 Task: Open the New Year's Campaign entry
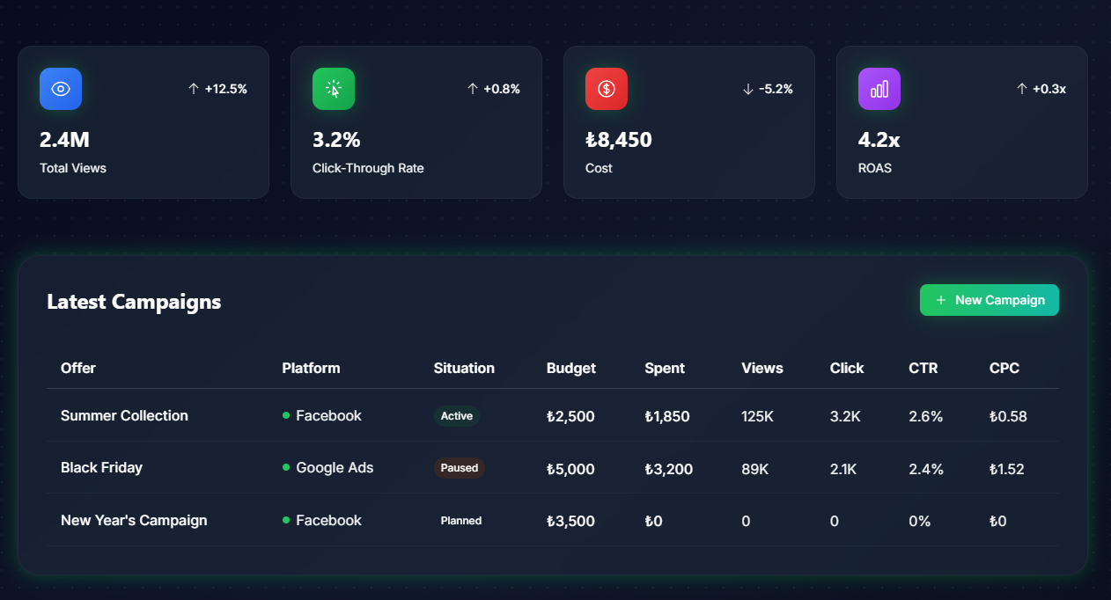point(553,521)
